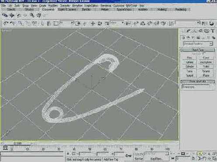Click the Sphere object type button
Screen dimensions: 217x162
pos(189,62)
